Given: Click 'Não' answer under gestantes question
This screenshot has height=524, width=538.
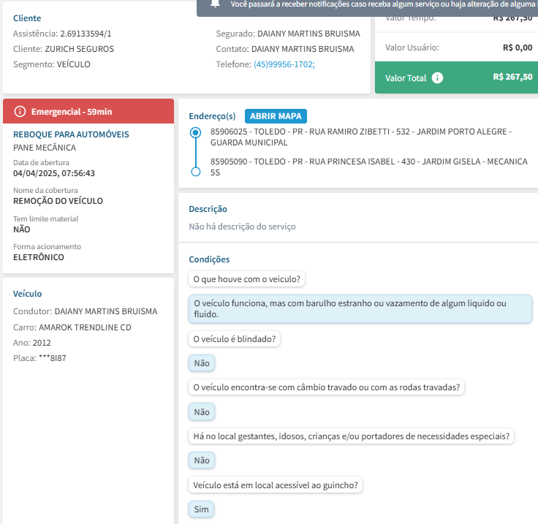Looking at the screenshot, I should 202,460.
